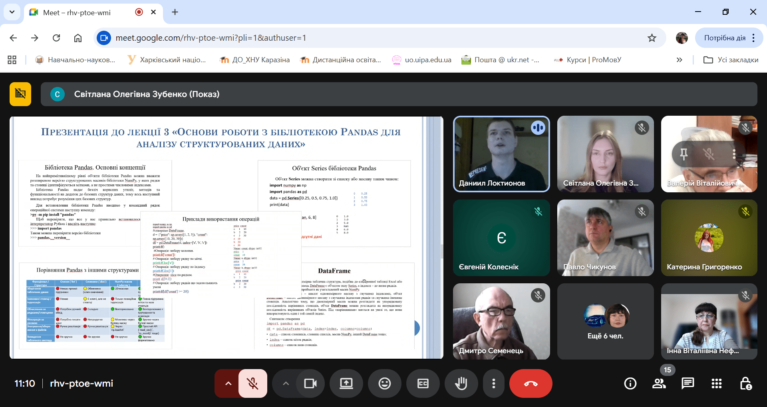Image resolution: width=767 pixels, height=407 pixels.
Task: Open the ДО_ХНУ Каразіна bookmark
Action: pos(255,60)
